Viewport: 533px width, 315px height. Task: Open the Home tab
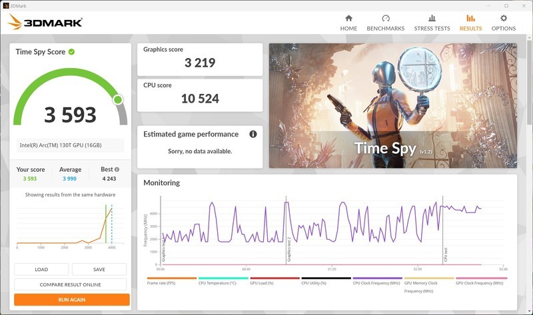point(348,23)
